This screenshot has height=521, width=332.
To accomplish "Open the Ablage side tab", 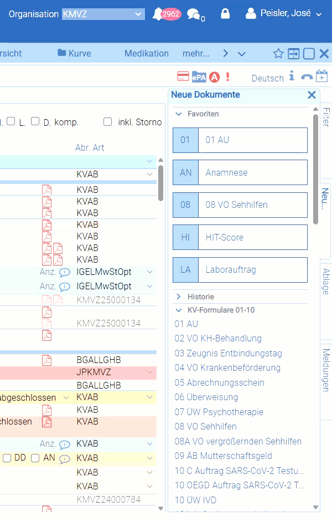I will (x=326, y=281).
